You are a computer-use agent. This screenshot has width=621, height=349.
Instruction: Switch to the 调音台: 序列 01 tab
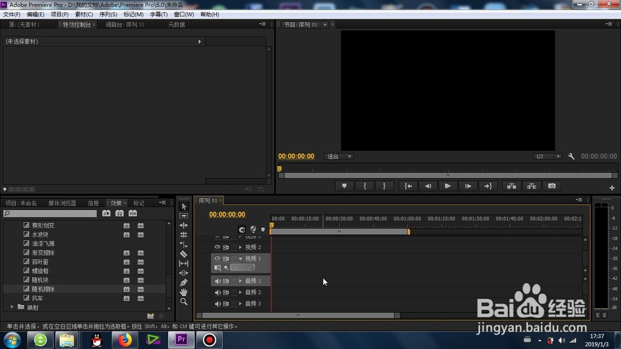pos(125,25)
